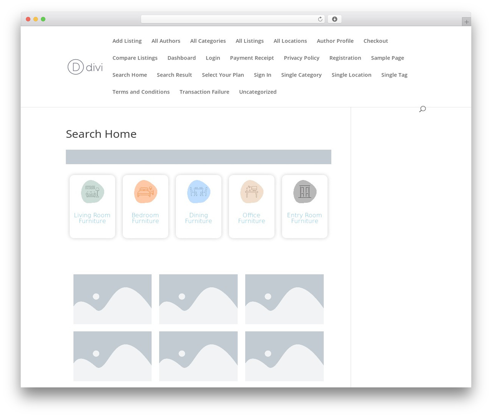Screen dimensions: 492x417
Task: Select Search Home in the navigation
Action: tap(130, 75)
